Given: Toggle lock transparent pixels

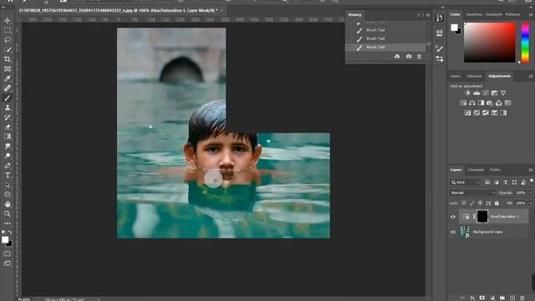Looking at the screenshot, I should [464, 203].
